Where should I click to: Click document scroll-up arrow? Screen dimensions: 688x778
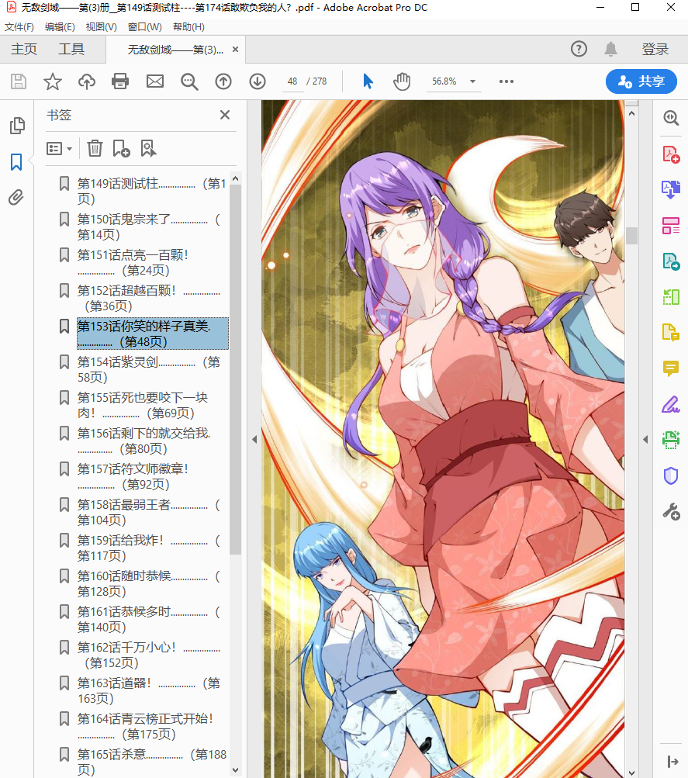pos(631,113)
